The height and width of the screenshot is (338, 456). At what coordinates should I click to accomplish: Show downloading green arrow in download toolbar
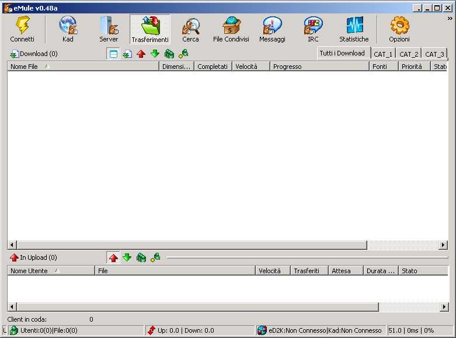pos(155,54)
